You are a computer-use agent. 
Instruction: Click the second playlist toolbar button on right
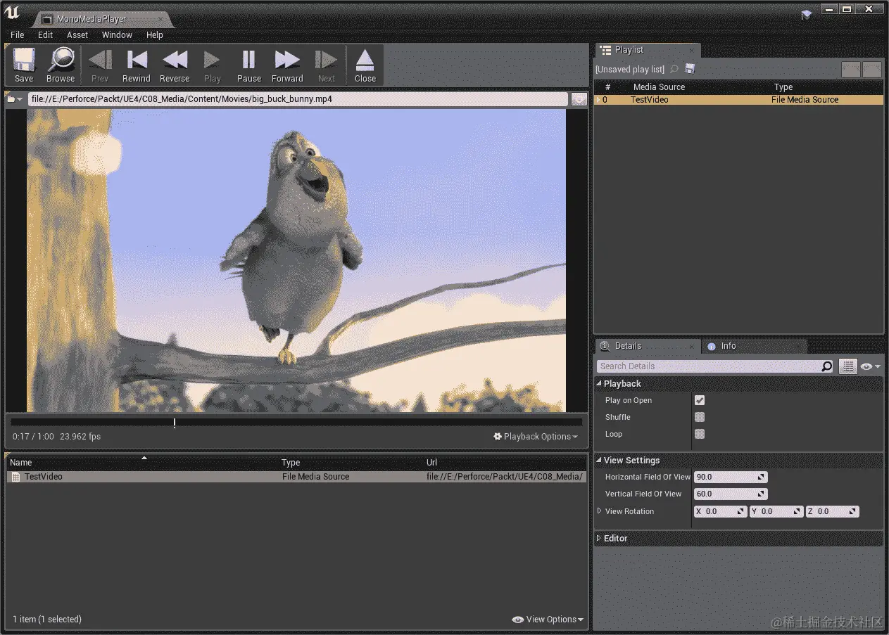872,69
